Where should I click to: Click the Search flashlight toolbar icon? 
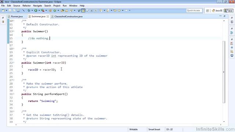(71, 11)
